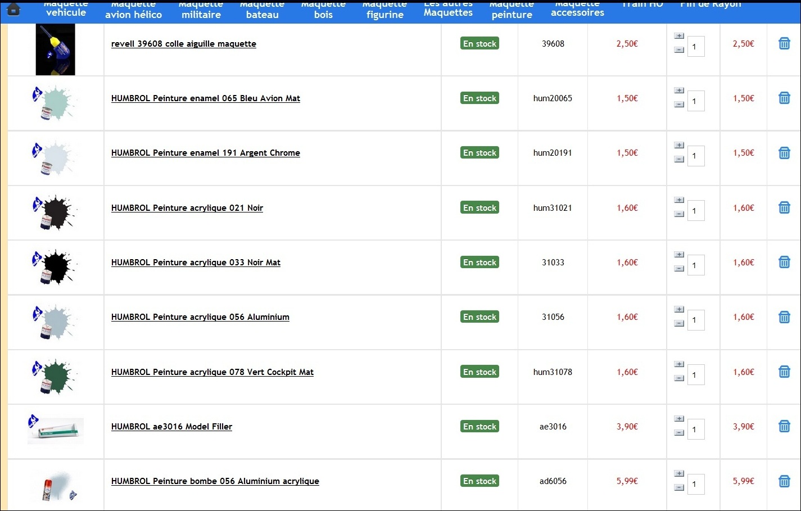Select reference code ad6056
This screenshot has height=511, width=801.
(x=553, y=481)
